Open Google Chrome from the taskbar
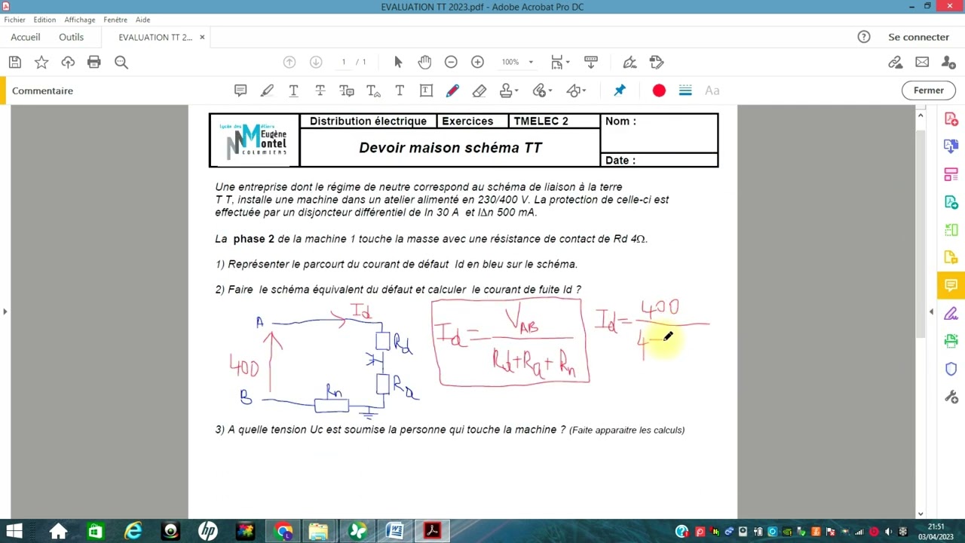Image resolution: width=965 pixels, height=543 pixels. [x=283, y=532]
